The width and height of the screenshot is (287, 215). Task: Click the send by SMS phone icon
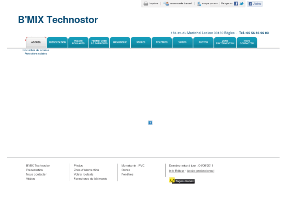coord(199,4)
